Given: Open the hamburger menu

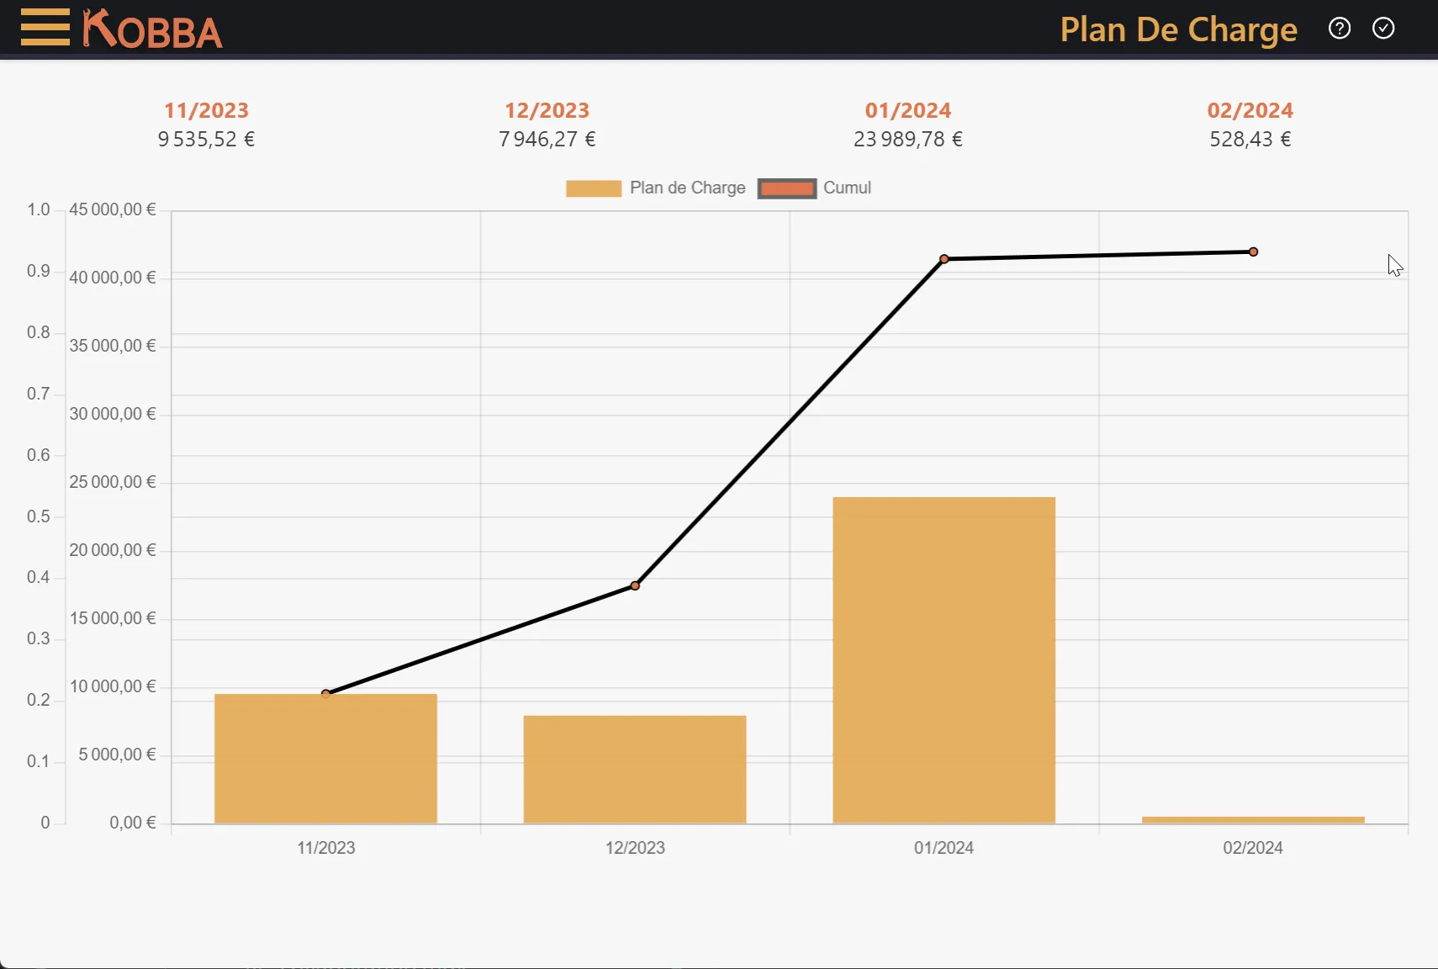Looking at the screenshot, I should (45, 28).
